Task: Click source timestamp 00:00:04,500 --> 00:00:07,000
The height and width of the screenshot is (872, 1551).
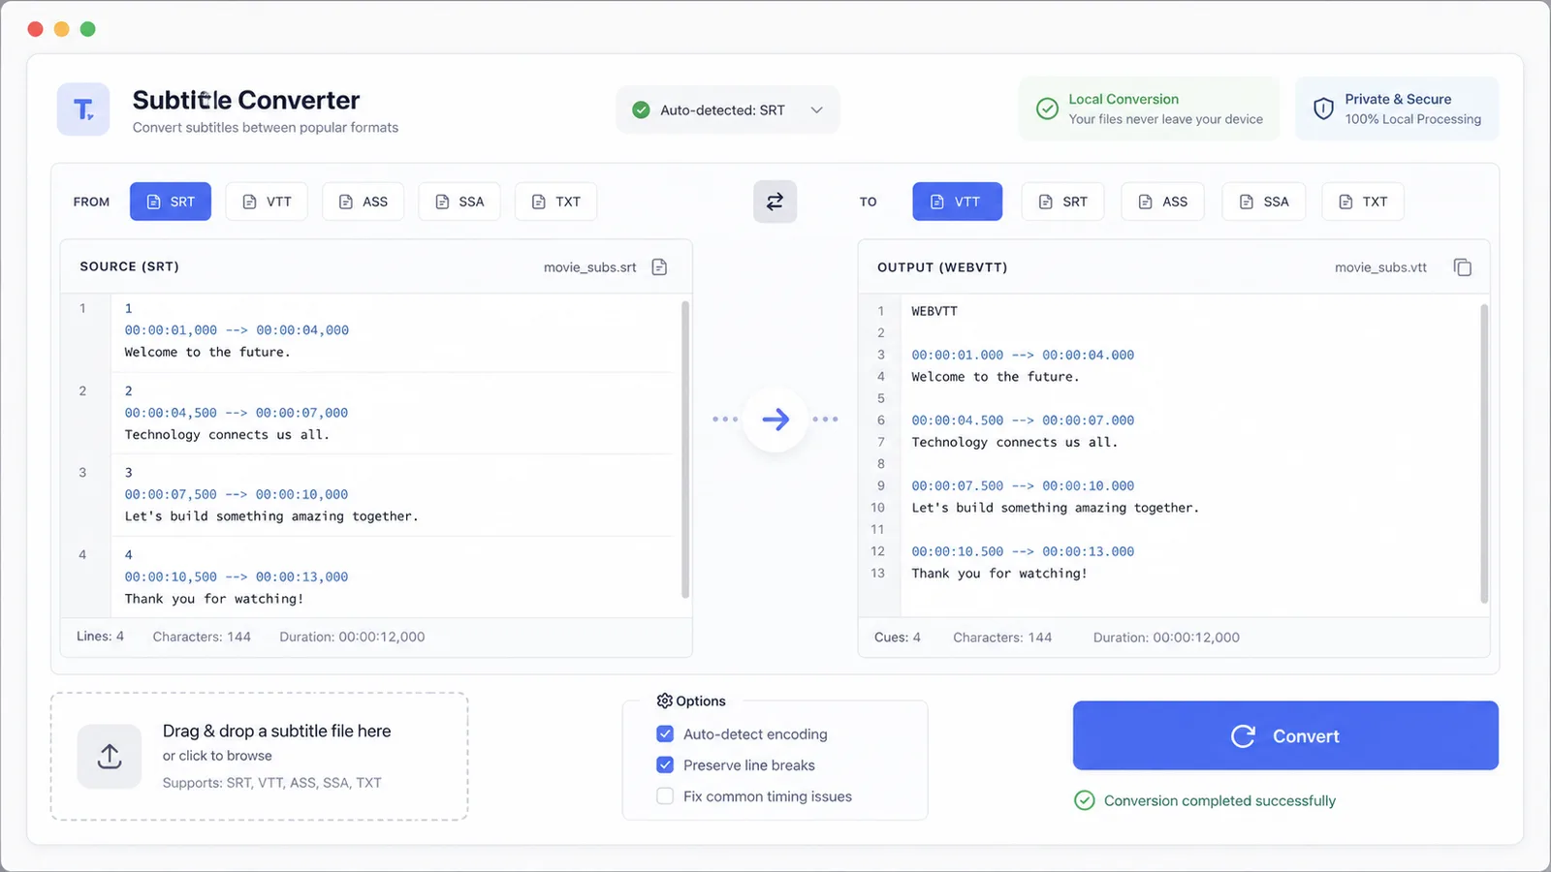Action: [x=237, y=413]
